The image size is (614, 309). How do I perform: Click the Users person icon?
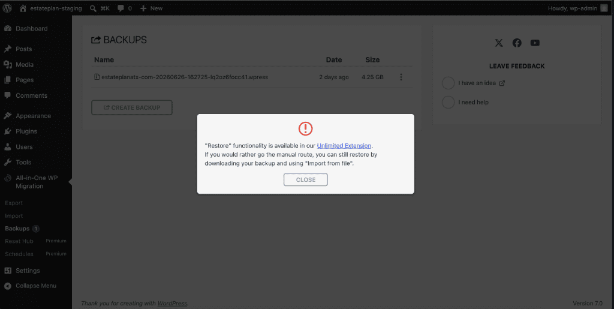(x=7, y=147)
